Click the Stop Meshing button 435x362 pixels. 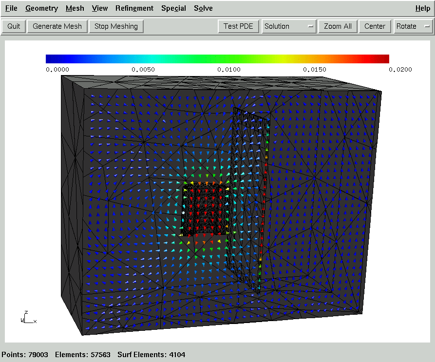[x=116, y=26]
